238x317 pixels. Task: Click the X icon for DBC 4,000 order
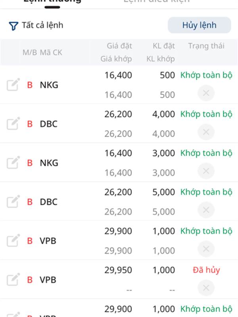[x=206, y=132]
